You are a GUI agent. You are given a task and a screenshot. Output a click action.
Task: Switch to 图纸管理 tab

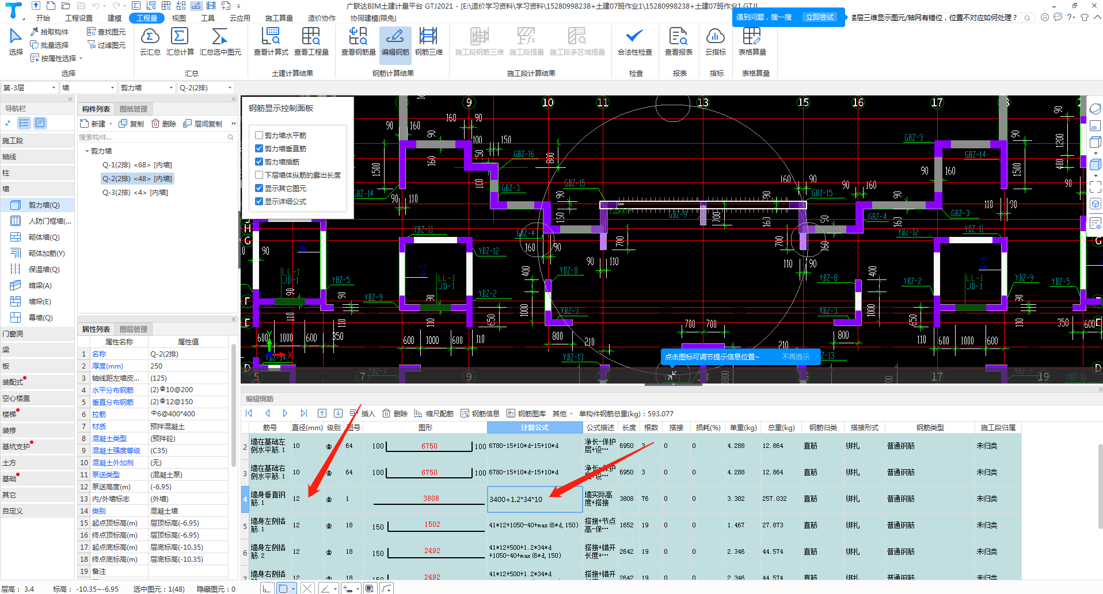[x=134, y=109]
